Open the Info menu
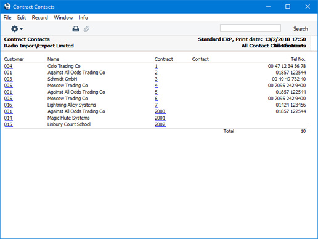The image size is (318, 239). (83, 18)
